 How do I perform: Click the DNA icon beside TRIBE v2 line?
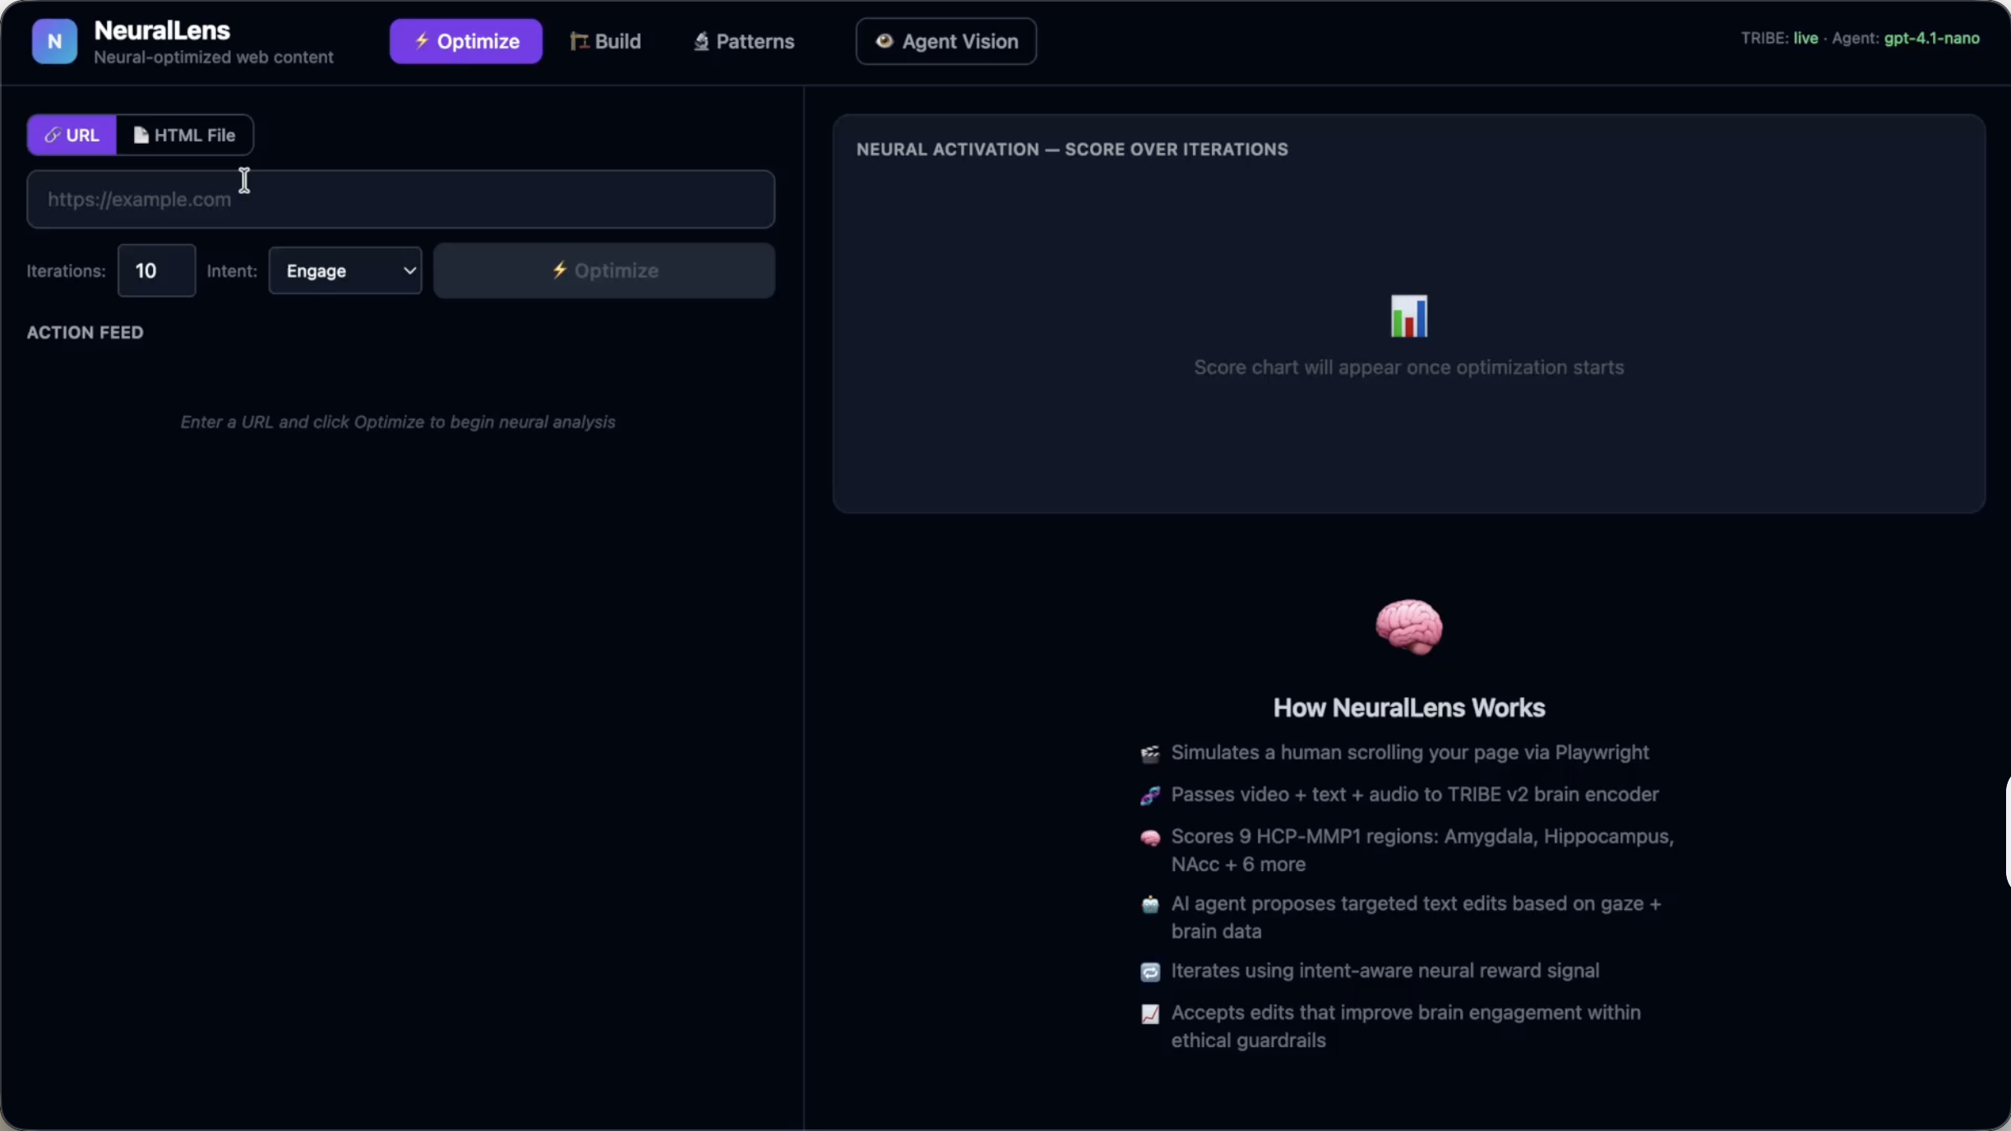pos(1149,796)
